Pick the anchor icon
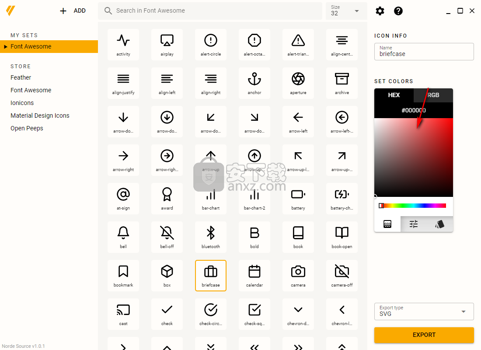 pyautogui.click(x=254, y=83)
